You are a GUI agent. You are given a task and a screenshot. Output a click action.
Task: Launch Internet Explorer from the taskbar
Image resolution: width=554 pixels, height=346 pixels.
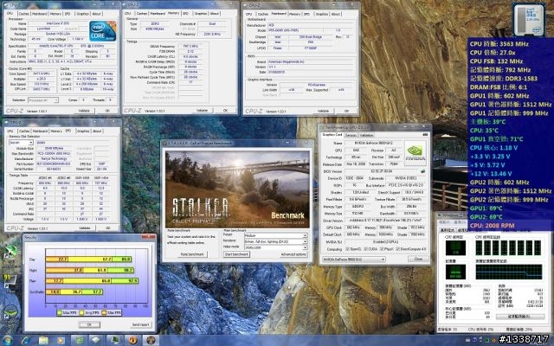coord(25,341)
